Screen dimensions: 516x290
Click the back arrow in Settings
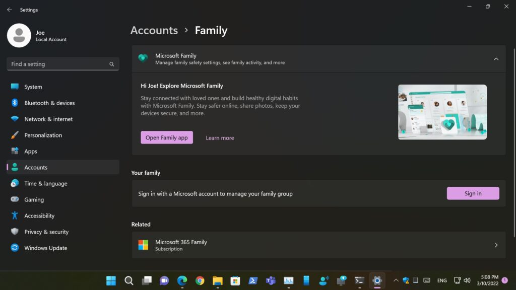point(9,10)
